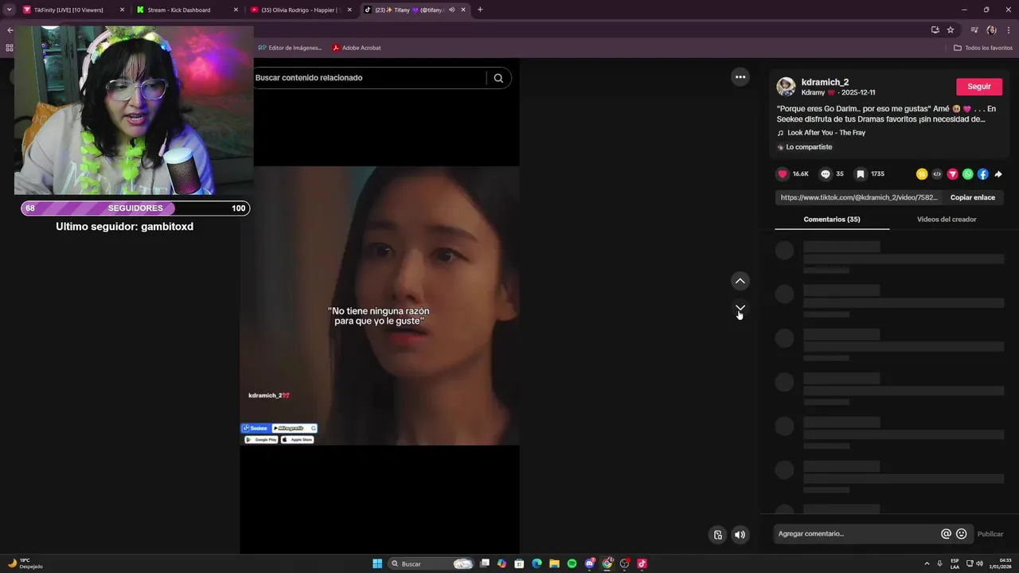Expand the system tray hidden icons chevron
Viewport: 1019px width, 573px height.
click(927, 563)
